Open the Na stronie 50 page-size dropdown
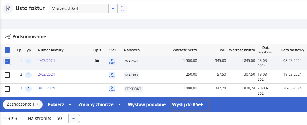Screen dimensions: 307x125 pyautogui.click(x=74, y=118)
